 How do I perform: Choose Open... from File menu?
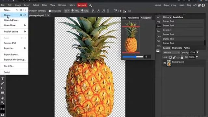tap(14, 15)
